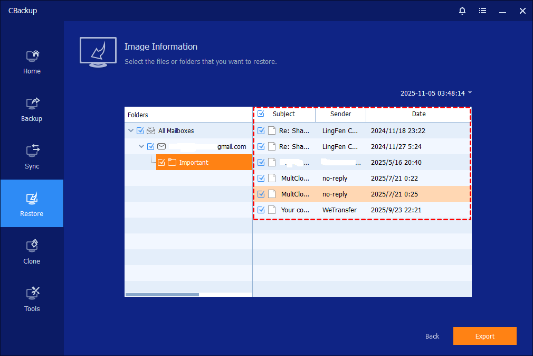
Task: Open the title bar menu list icon
Action: 482,11
